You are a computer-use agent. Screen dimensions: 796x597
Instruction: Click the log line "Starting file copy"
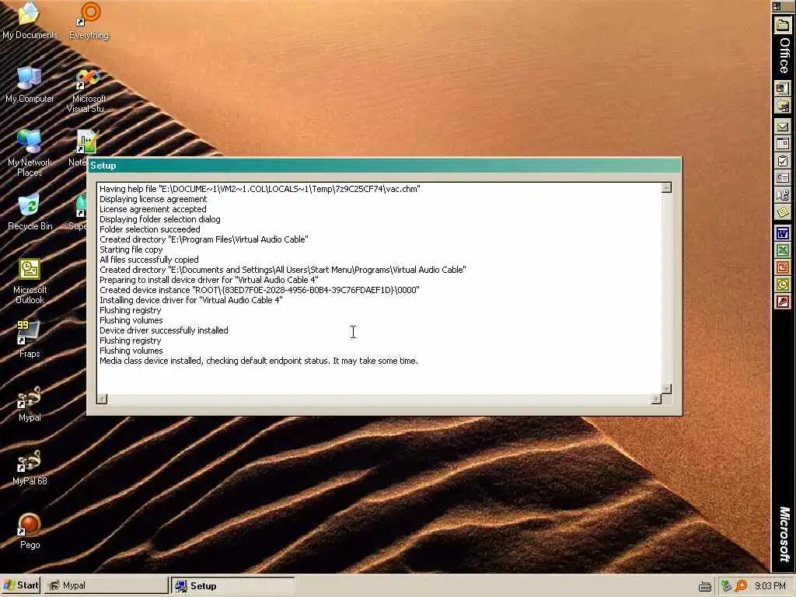point(131,250)
